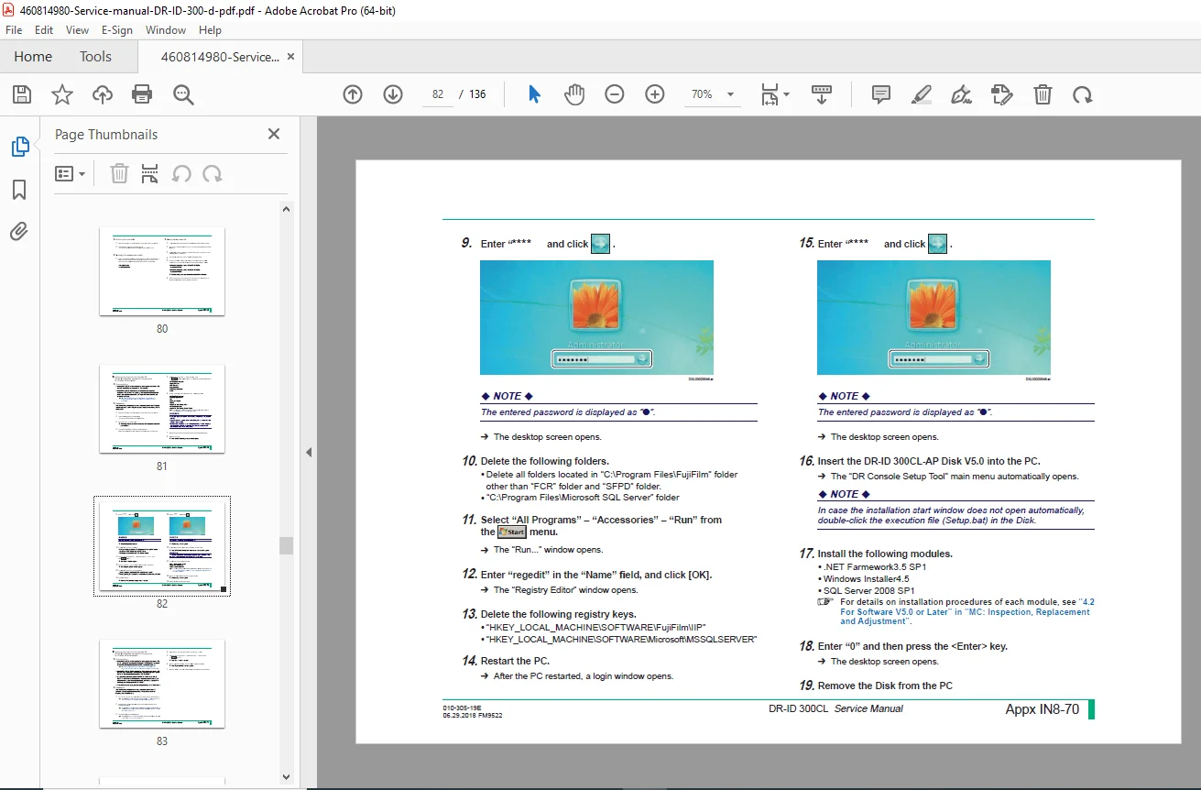Click the total page count "136"

477,94
